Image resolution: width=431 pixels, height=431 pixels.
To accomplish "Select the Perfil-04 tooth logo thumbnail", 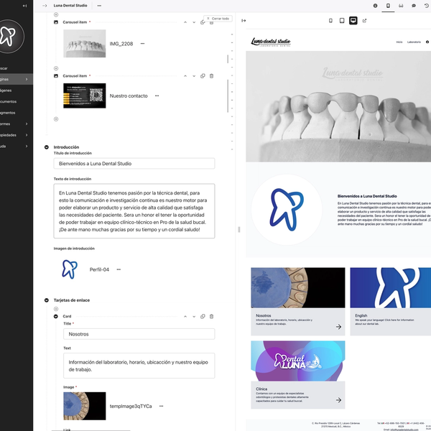I will pyautogui.click(x=70, y=269).
